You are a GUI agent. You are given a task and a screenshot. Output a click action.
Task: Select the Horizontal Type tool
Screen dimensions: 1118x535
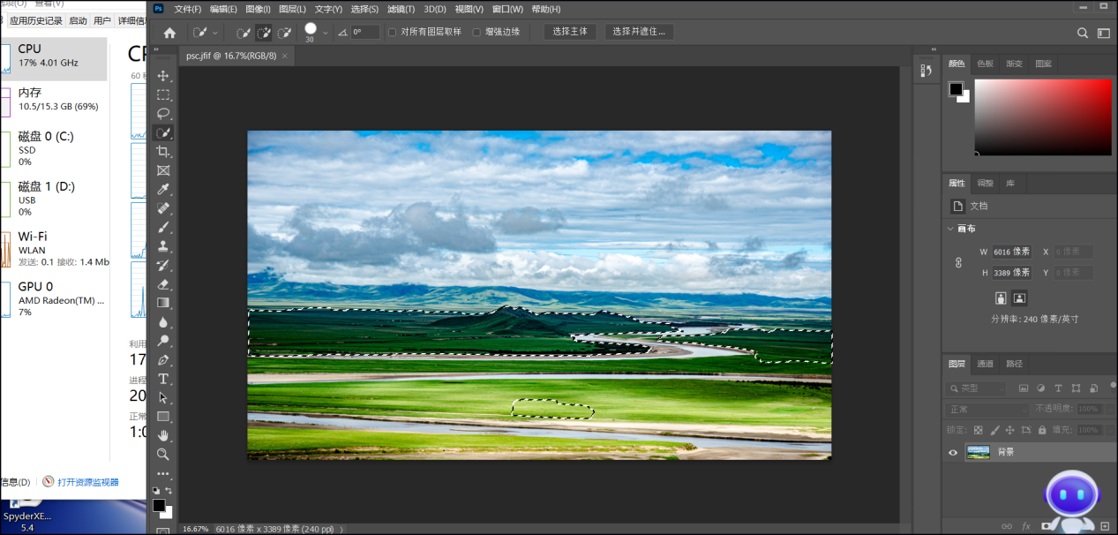(163, 379)
